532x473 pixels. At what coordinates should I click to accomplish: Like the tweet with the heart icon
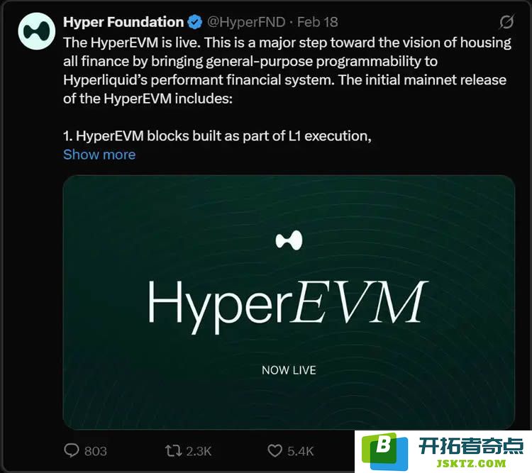tap(275, 451)
